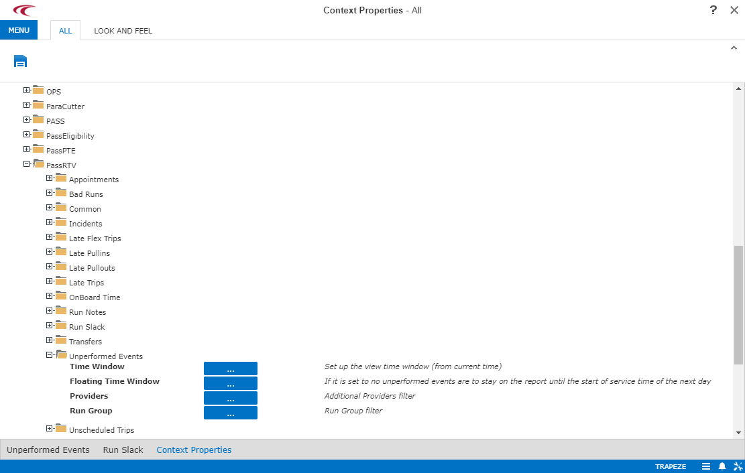745x473 pixels.
Task: Switch to the Unperformed Events bottom tab
Action: pyautogui.click(x=48, y=450)
